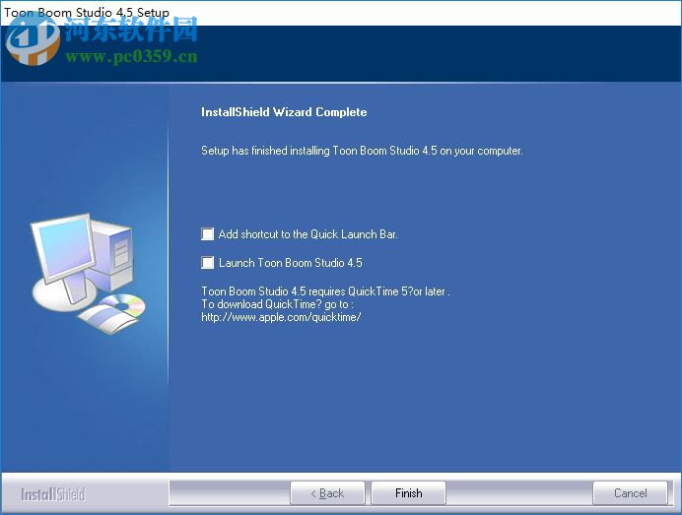Enable Add shortcut to Quick Launch Bar checkbox
The width and height of the screenshot is (682, 515).
click(208, 234)
